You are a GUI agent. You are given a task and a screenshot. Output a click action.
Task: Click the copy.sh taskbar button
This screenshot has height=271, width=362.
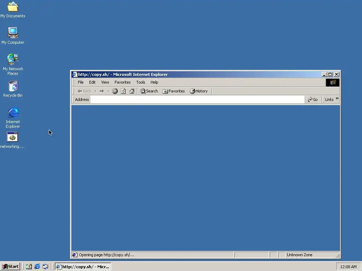[x=83, y=267]
